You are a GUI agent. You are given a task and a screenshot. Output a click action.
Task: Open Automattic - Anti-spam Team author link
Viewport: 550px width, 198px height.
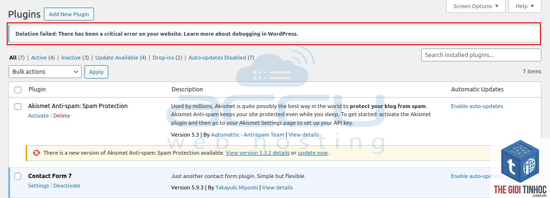pyautogui.click(x=248, y=135)
